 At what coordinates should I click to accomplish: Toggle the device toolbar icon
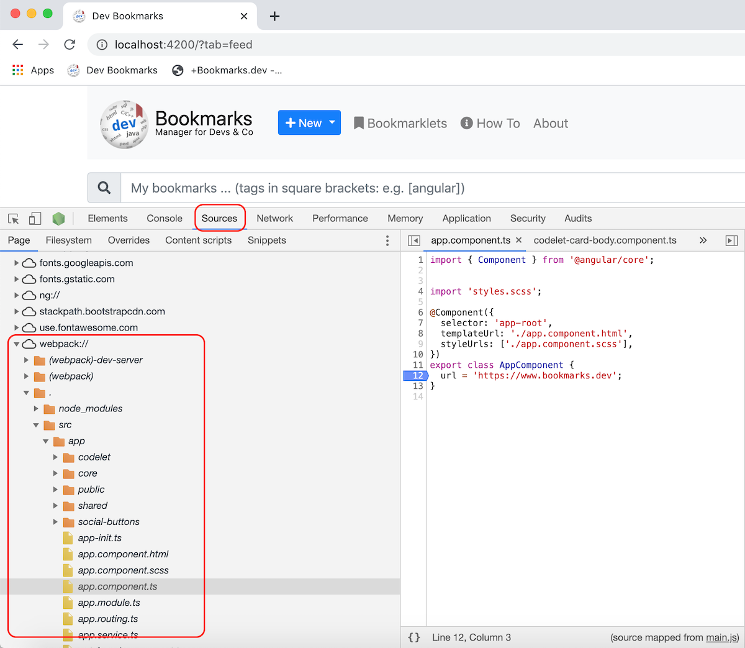[35, 219]
